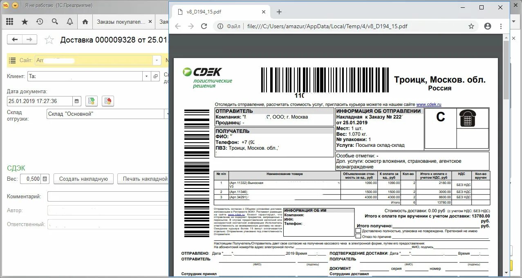Click Печать накладной button
Viewport: 522px width, 278px height.
pos(144,179)
